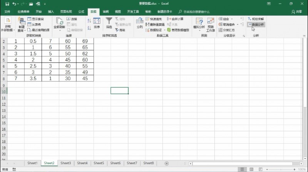Viewport: 308px width, 172px height.
Task: Open Ribbon Display Options in title bar
Action: (x=269, y=4)
